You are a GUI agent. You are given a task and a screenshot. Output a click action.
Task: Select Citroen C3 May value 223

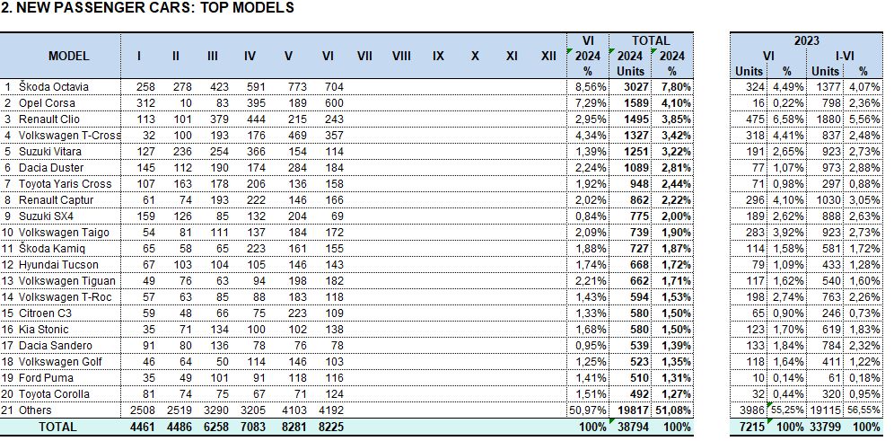click(x=297, y=313)
